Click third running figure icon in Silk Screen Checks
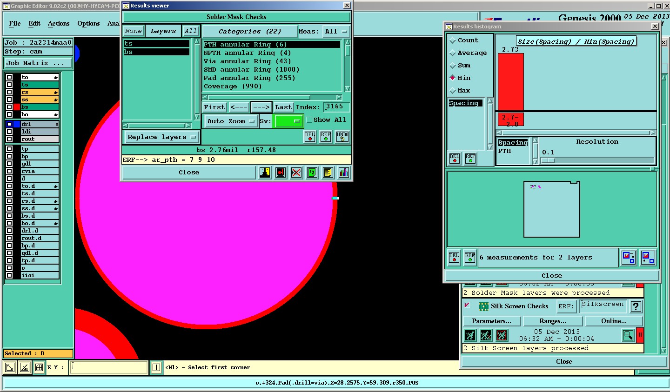This screenshot has height=392, width=670. [502, 335]
